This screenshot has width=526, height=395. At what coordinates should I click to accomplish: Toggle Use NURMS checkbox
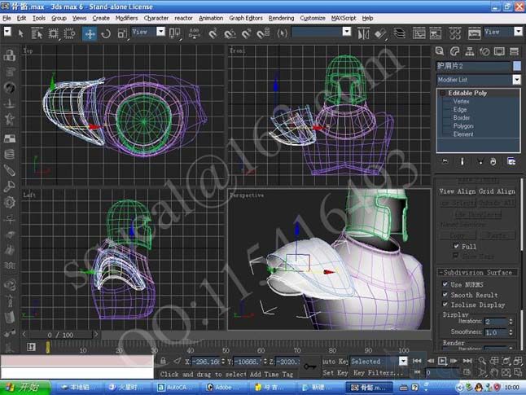[445, 284]
